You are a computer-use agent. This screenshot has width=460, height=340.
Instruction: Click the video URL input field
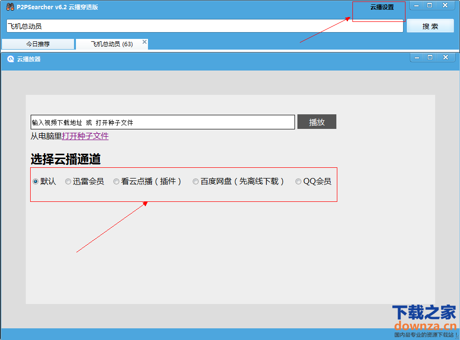(x=163, y=122)
